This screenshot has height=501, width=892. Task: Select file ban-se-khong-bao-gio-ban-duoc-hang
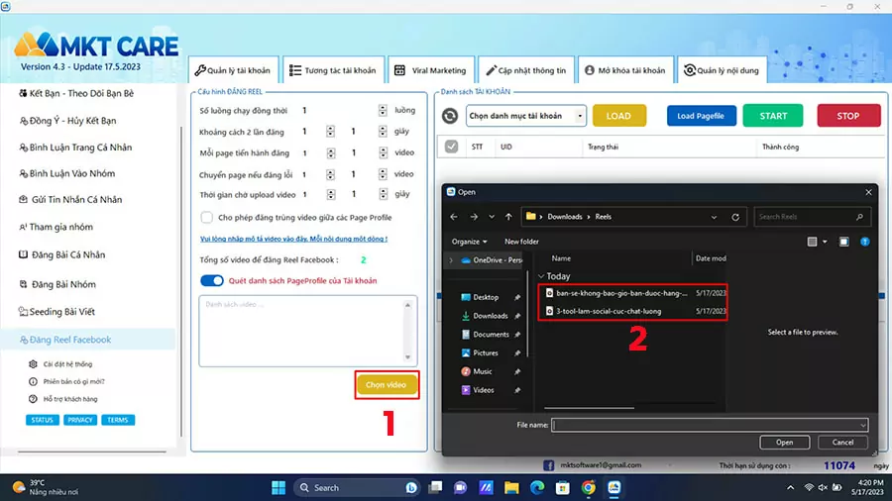621,293
